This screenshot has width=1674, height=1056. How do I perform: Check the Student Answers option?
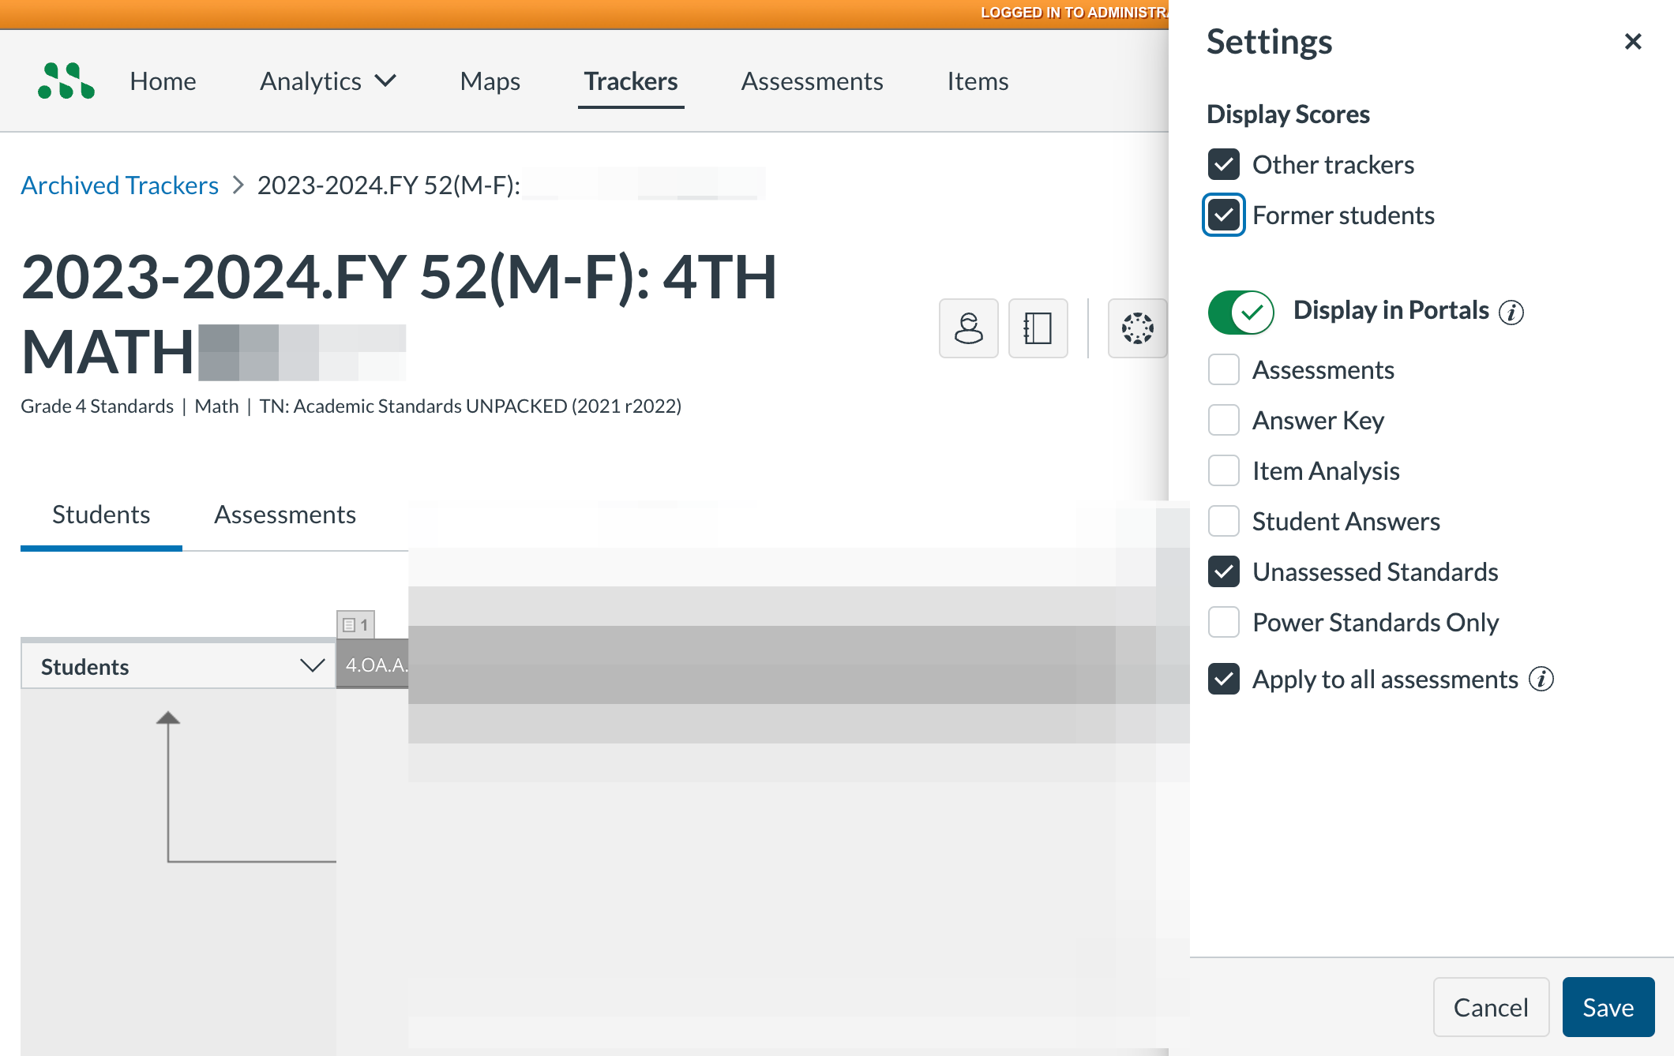1223,521
